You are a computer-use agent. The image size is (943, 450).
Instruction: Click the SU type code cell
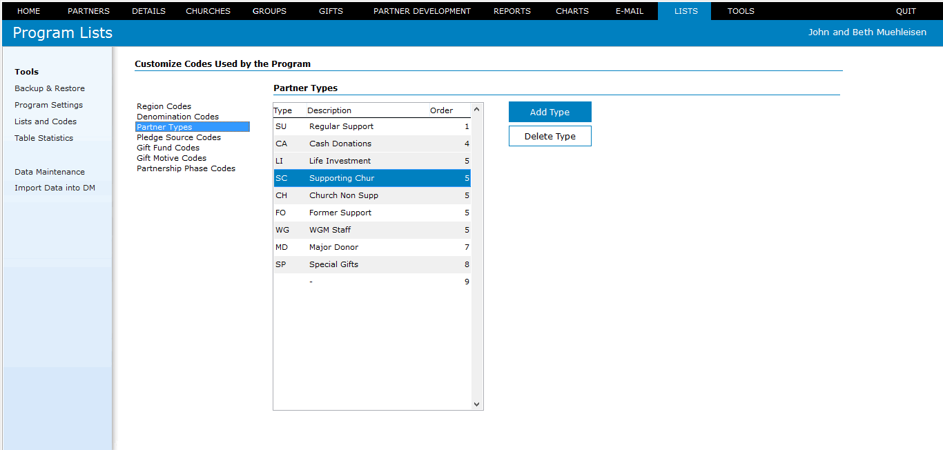pyautogui.click(x=281, y=126)
